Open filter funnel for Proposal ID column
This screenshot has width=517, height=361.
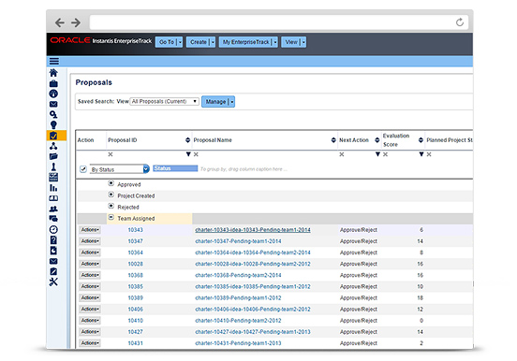(x=188, y=154)
